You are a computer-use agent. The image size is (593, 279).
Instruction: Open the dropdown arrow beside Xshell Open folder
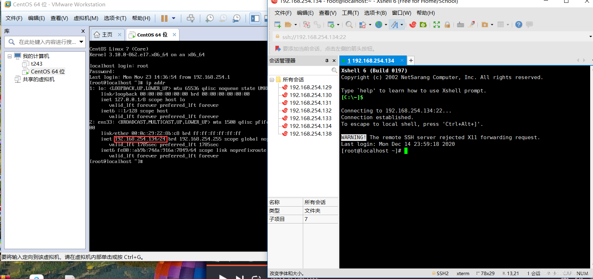(295, 25)
